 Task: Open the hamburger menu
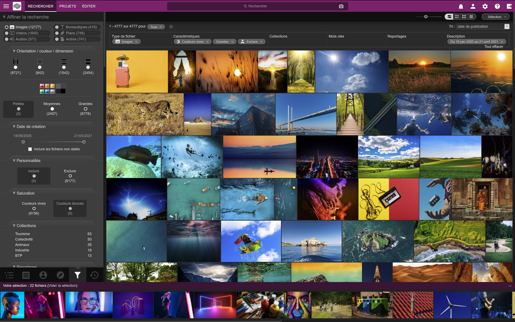tap(6, 6)
